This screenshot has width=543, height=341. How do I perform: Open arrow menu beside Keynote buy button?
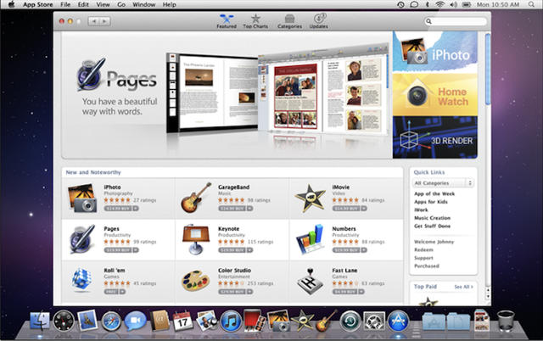(249, 251)
